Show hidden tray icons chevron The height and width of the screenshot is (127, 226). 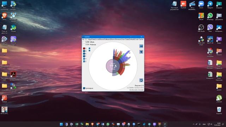click(194, 124)
